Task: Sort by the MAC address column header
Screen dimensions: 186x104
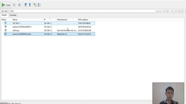Action: click(83, 20)
